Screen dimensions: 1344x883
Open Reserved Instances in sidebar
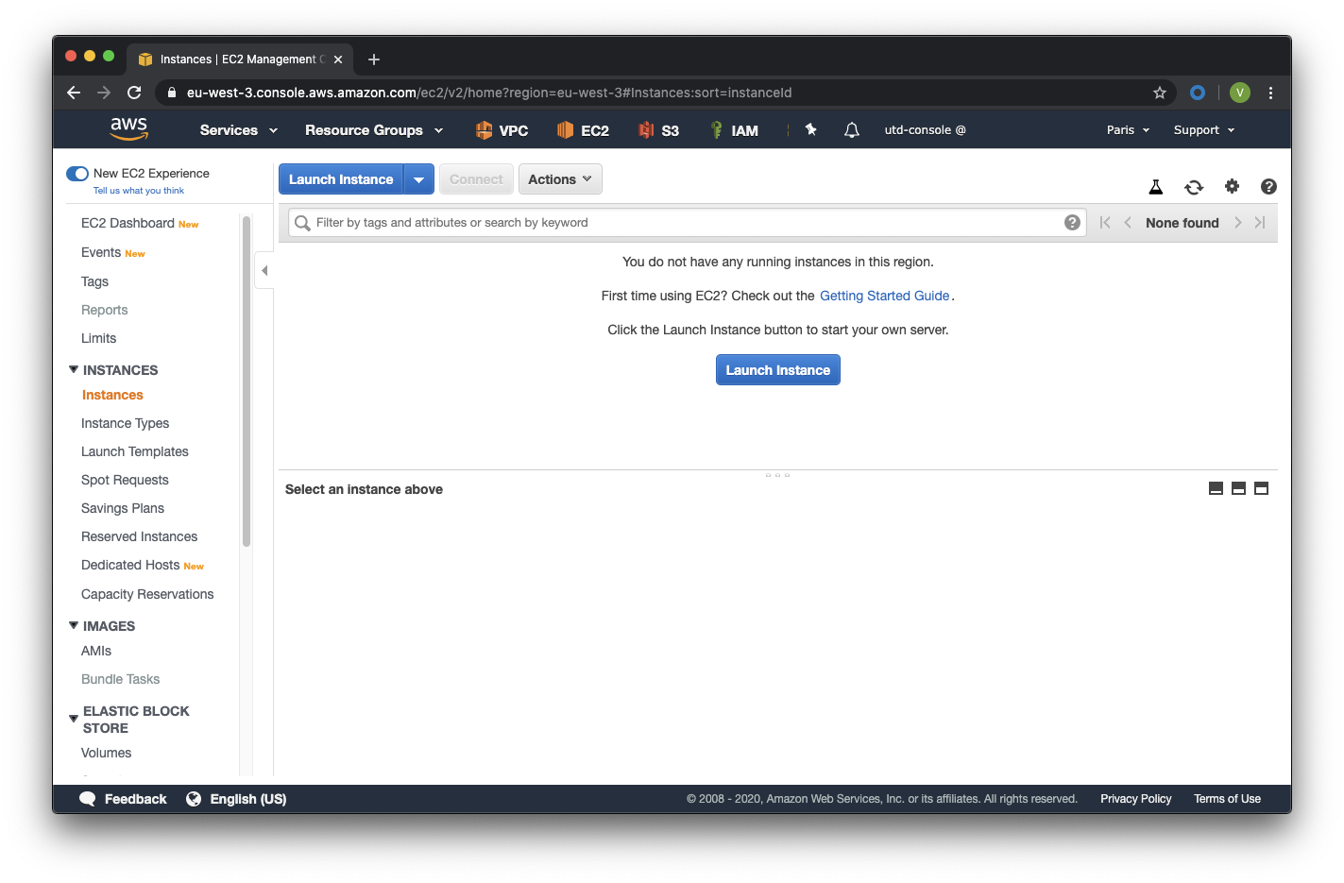(140, 536)
